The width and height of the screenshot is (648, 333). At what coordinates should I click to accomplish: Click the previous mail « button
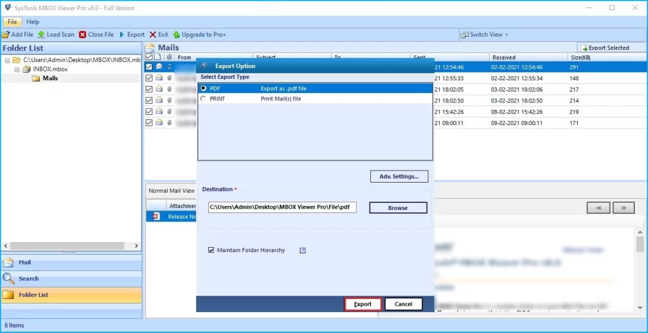tap(599, 207)
